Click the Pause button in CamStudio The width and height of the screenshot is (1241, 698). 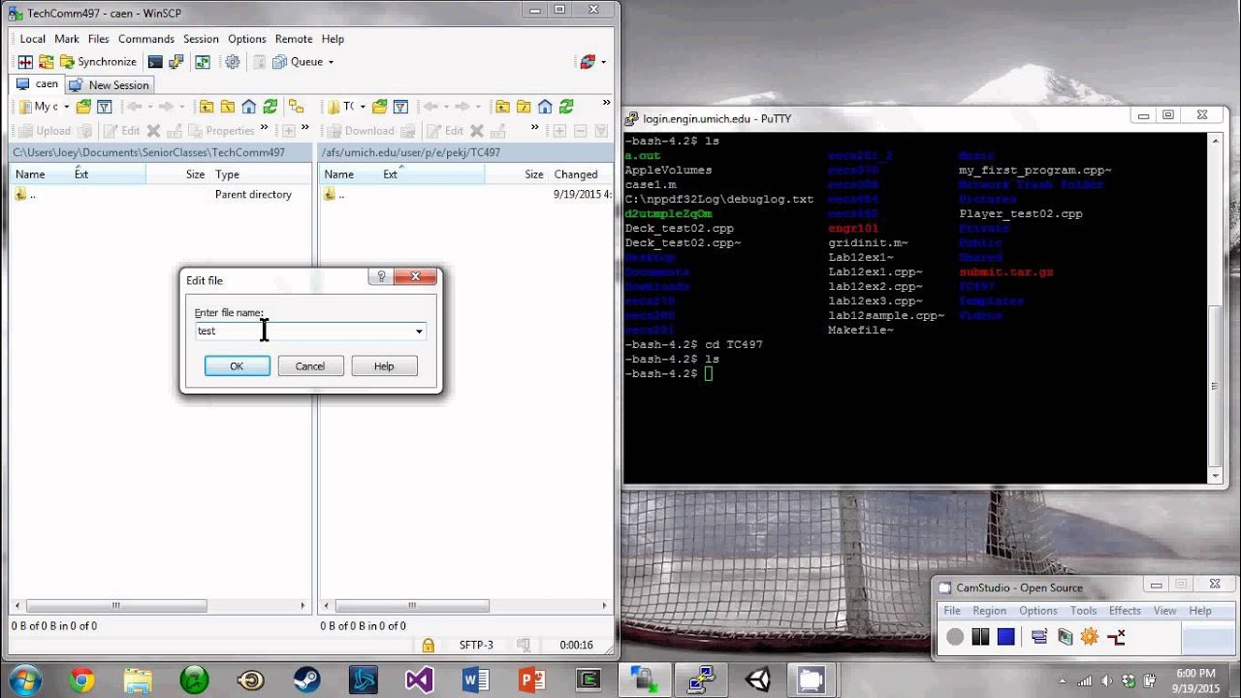click(980, 637)
